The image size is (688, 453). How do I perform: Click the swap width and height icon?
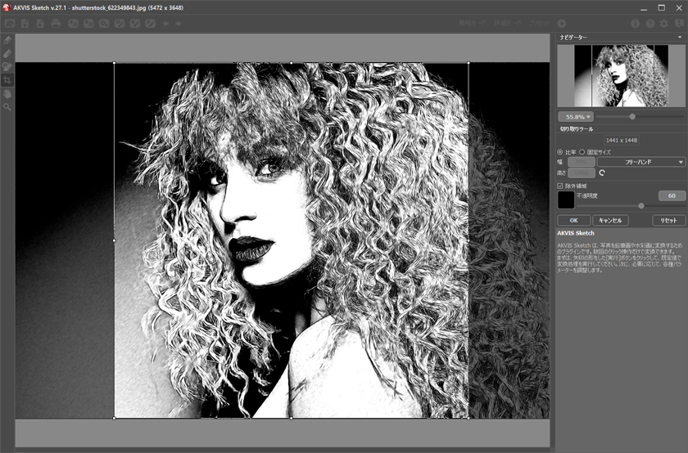601,173
